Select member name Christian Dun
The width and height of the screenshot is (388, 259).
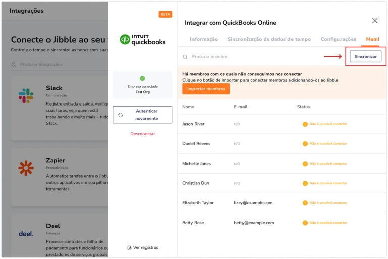click(196, 183)
